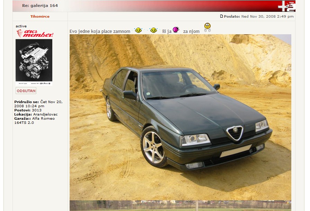Click the first crying smiley emoticon
310x211 pixels.
[138, 30]
